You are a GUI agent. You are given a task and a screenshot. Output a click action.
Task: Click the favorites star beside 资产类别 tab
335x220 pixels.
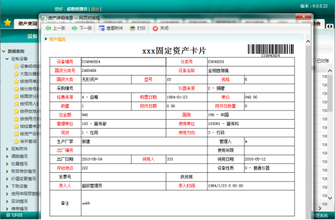pos(7,22)
